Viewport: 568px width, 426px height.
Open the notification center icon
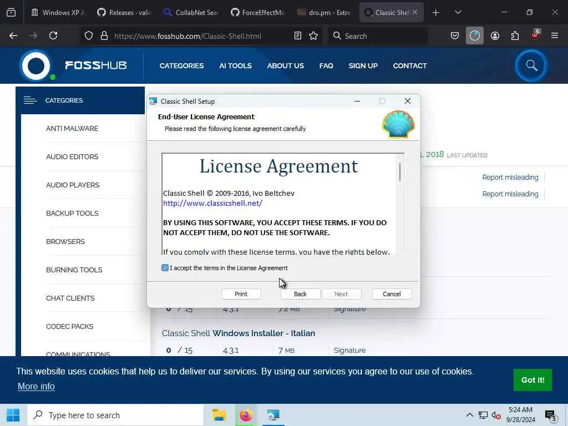(x=550, y=415)
